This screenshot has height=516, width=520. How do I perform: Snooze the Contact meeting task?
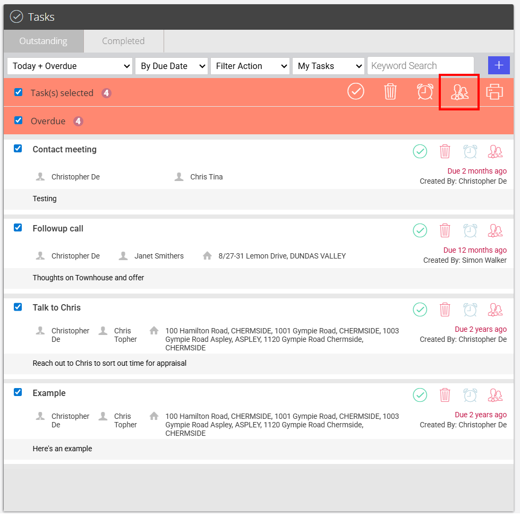470,151
